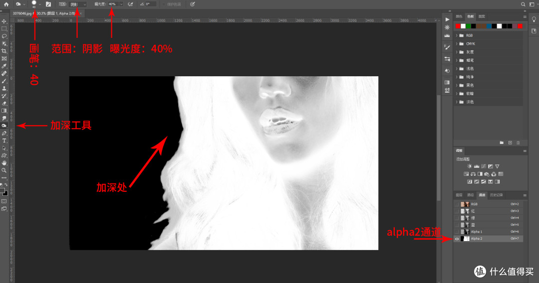This screenshot has height=283, width=539.
Task: Switch to the 图层 layers tab
Action: click(x=459, y=195)
